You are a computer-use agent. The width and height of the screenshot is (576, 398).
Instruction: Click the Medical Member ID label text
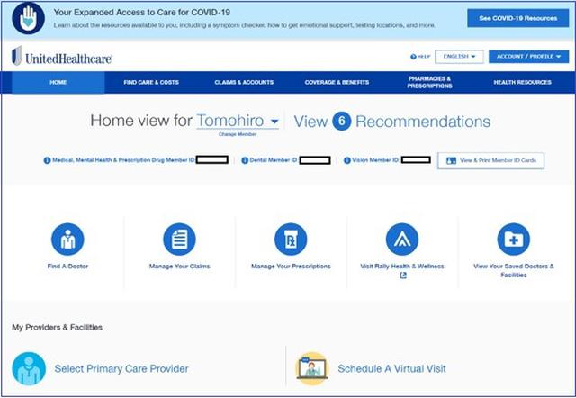click(x=123, y=160)
